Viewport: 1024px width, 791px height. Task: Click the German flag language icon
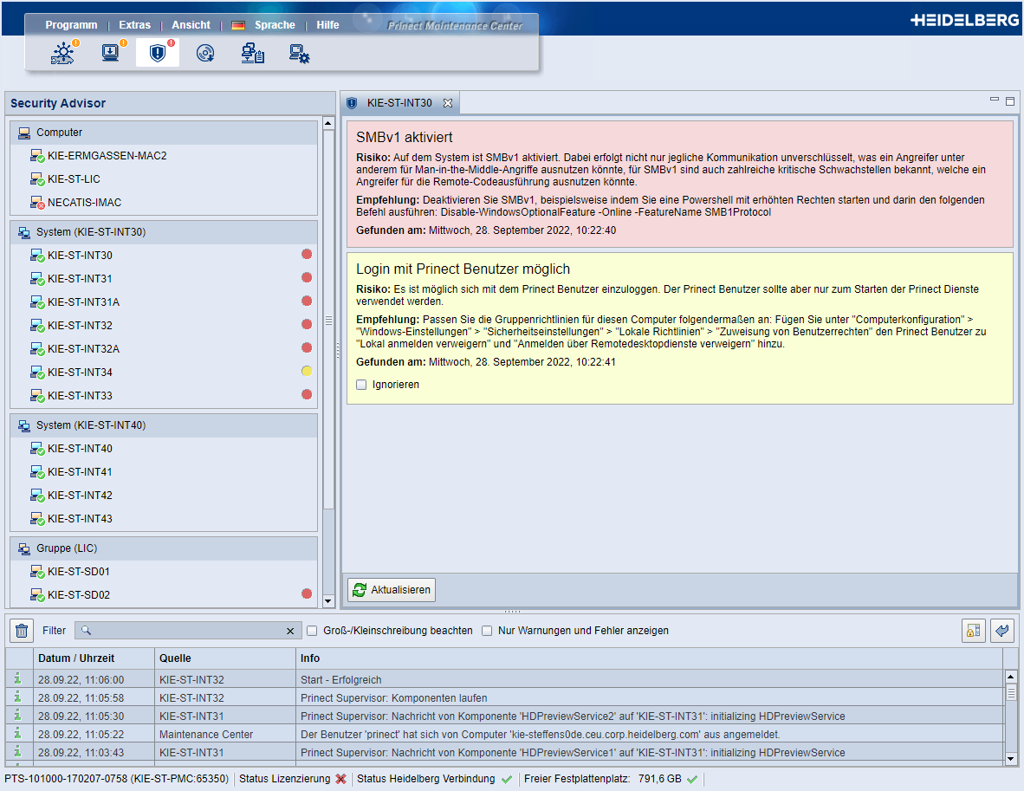pos(238,25)
